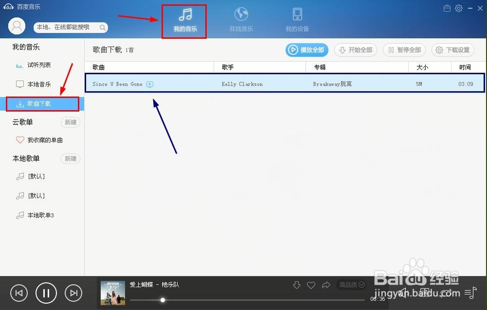This screenshot has height=310, width=487.
Task: Share the currently playing song 爱上蝴蝶
Action: [x=325, y=285]
